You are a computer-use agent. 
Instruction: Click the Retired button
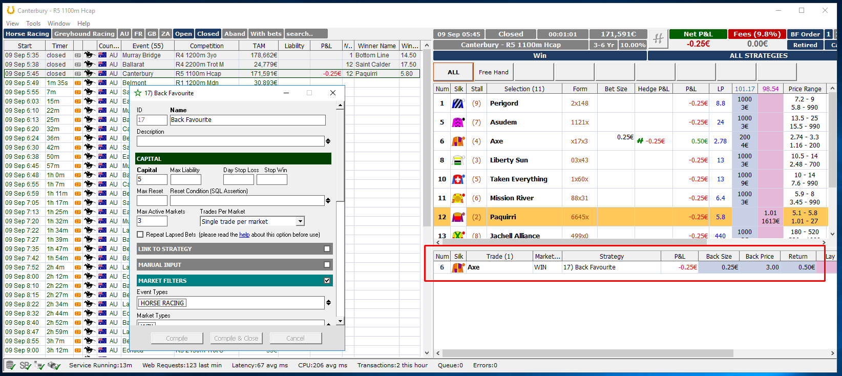(805, 45)
